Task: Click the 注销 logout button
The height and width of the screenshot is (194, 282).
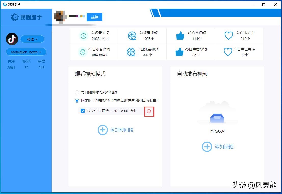Action: coord(94,17)
